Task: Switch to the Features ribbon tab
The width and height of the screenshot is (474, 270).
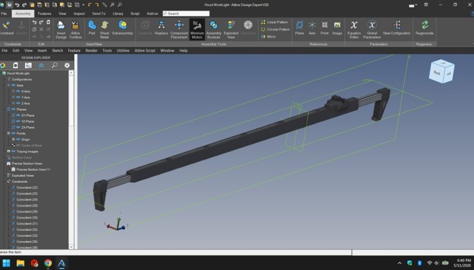Action: click(x=45, y=13)
